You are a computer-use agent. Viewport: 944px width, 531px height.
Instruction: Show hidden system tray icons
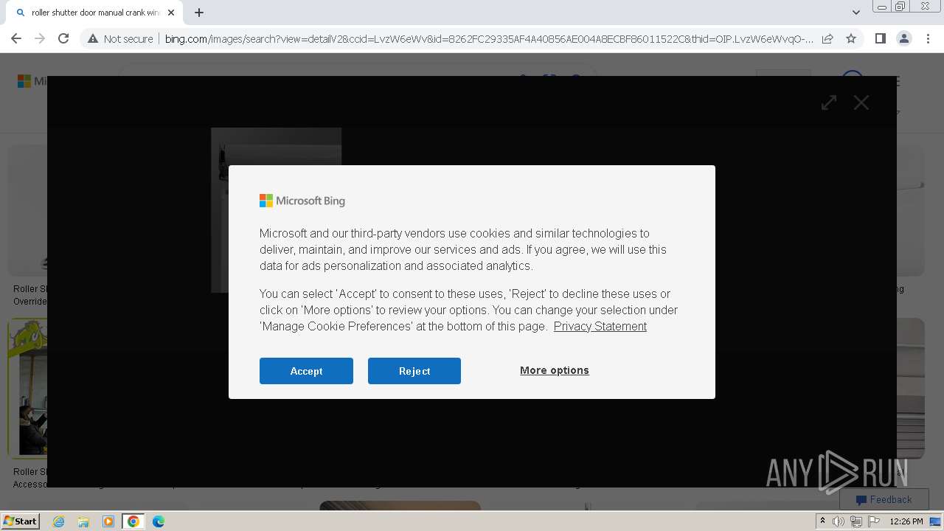coord(822,521)
